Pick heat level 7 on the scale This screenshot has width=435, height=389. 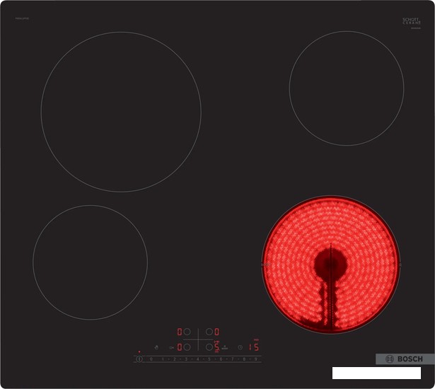pyautogui.click(x=233, y=359)
